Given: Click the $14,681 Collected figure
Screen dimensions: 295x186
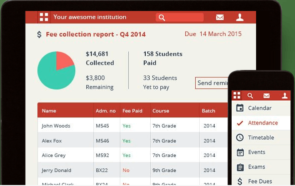Looking at the screenshot, I should pyautogui.click(x=100, y=58).
